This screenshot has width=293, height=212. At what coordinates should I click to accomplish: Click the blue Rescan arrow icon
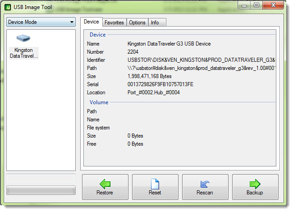(205, 184)
